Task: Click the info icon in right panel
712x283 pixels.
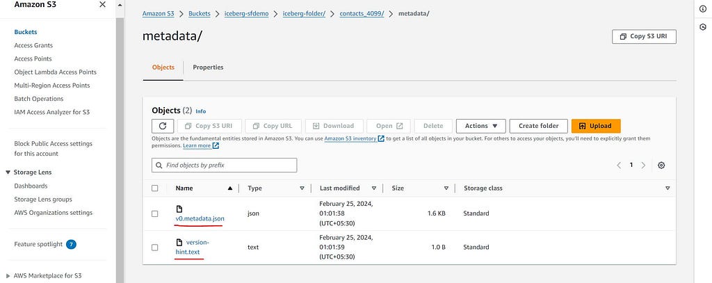Action: pyautogui.click(x=703, y=9)
